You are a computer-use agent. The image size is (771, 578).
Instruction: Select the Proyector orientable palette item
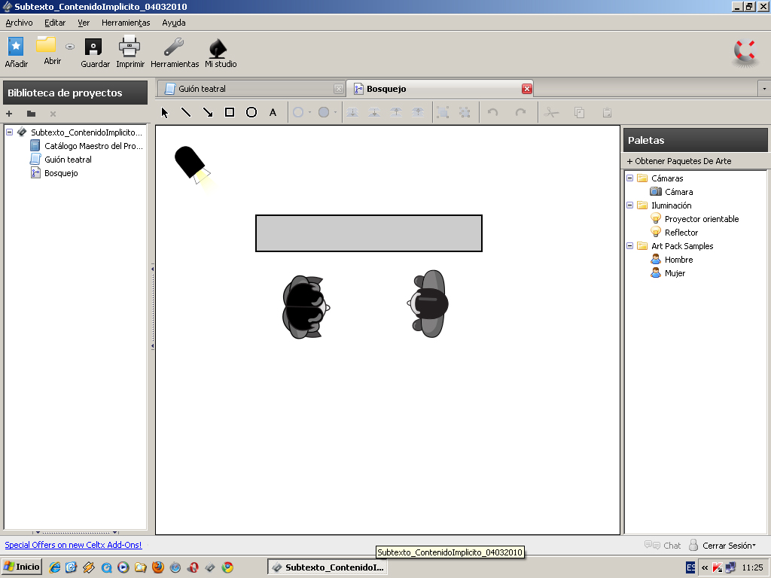[x=701, y=219]
